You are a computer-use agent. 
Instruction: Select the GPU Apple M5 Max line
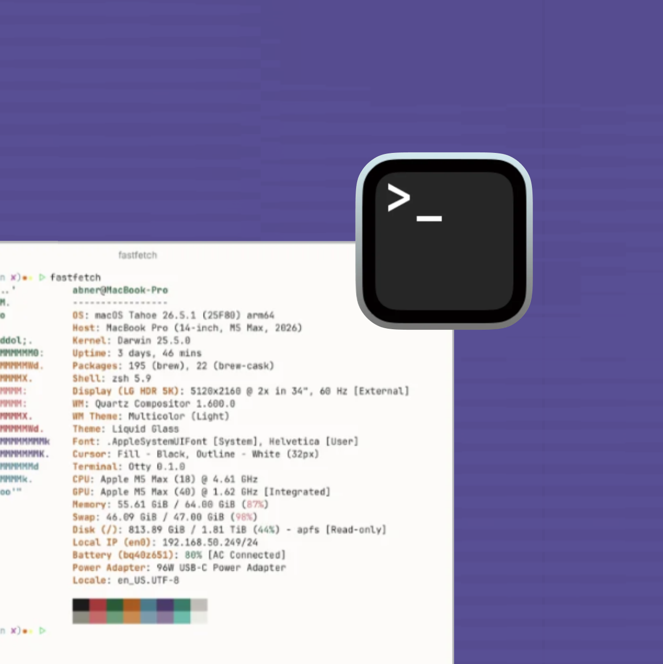(x=201, y=492)
